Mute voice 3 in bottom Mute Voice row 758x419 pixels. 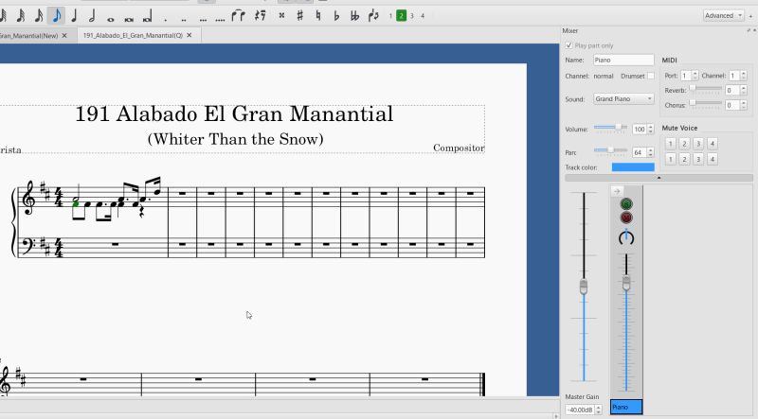pos(698,159)
